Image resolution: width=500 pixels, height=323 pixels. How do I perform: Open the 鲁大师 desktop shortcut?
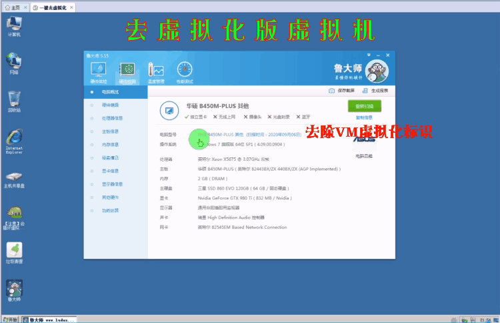(x=14, y=291)
